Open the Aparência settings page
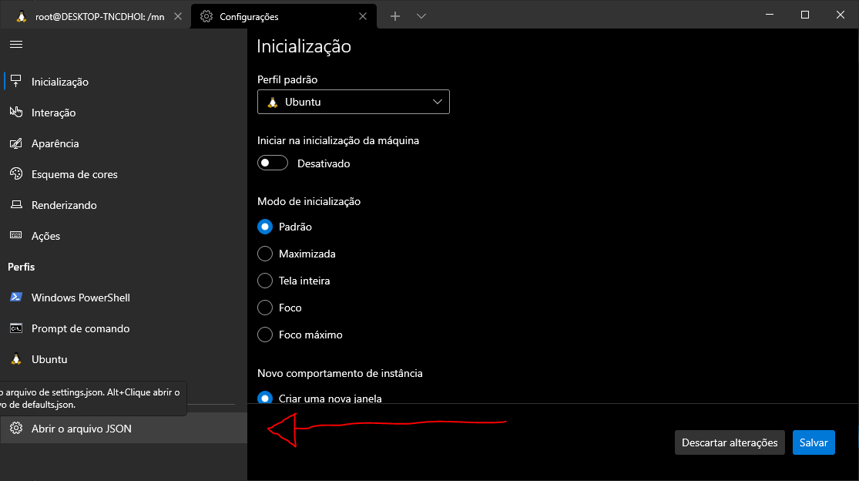 tap(123, 143)
